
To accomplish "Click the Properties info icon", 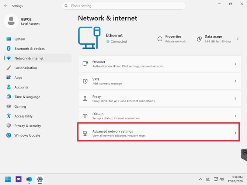I will 160,39.
